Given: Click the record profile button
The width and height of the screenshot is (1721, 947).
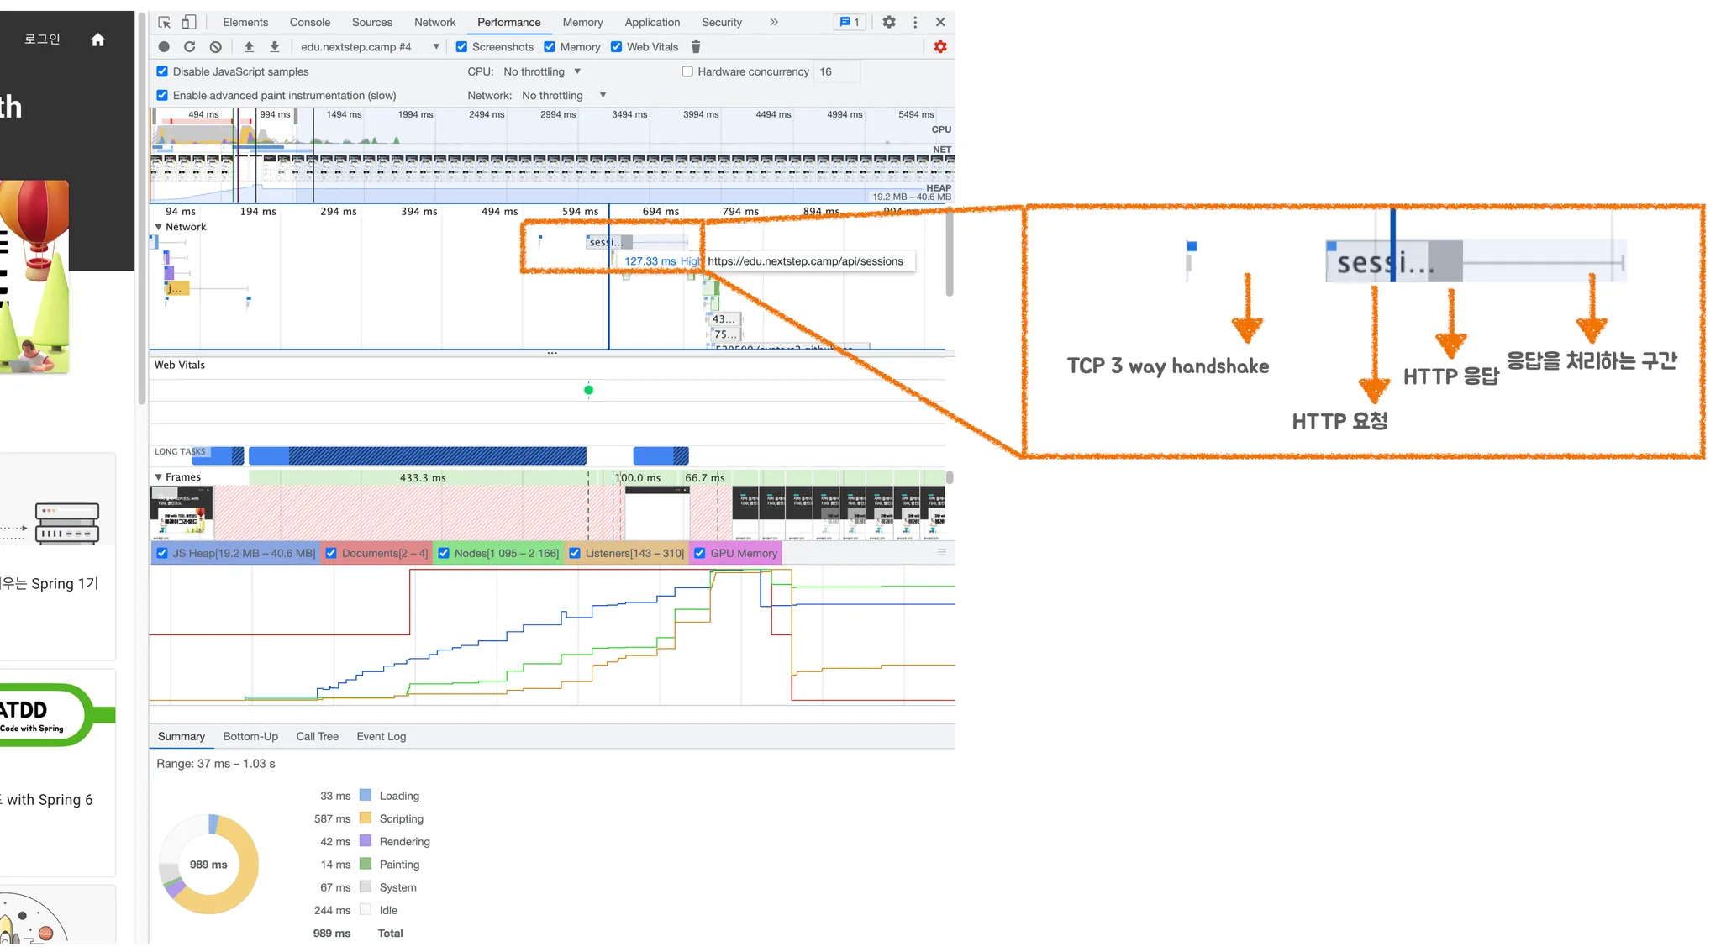Looking at the screenshot, I should [164, 47].
